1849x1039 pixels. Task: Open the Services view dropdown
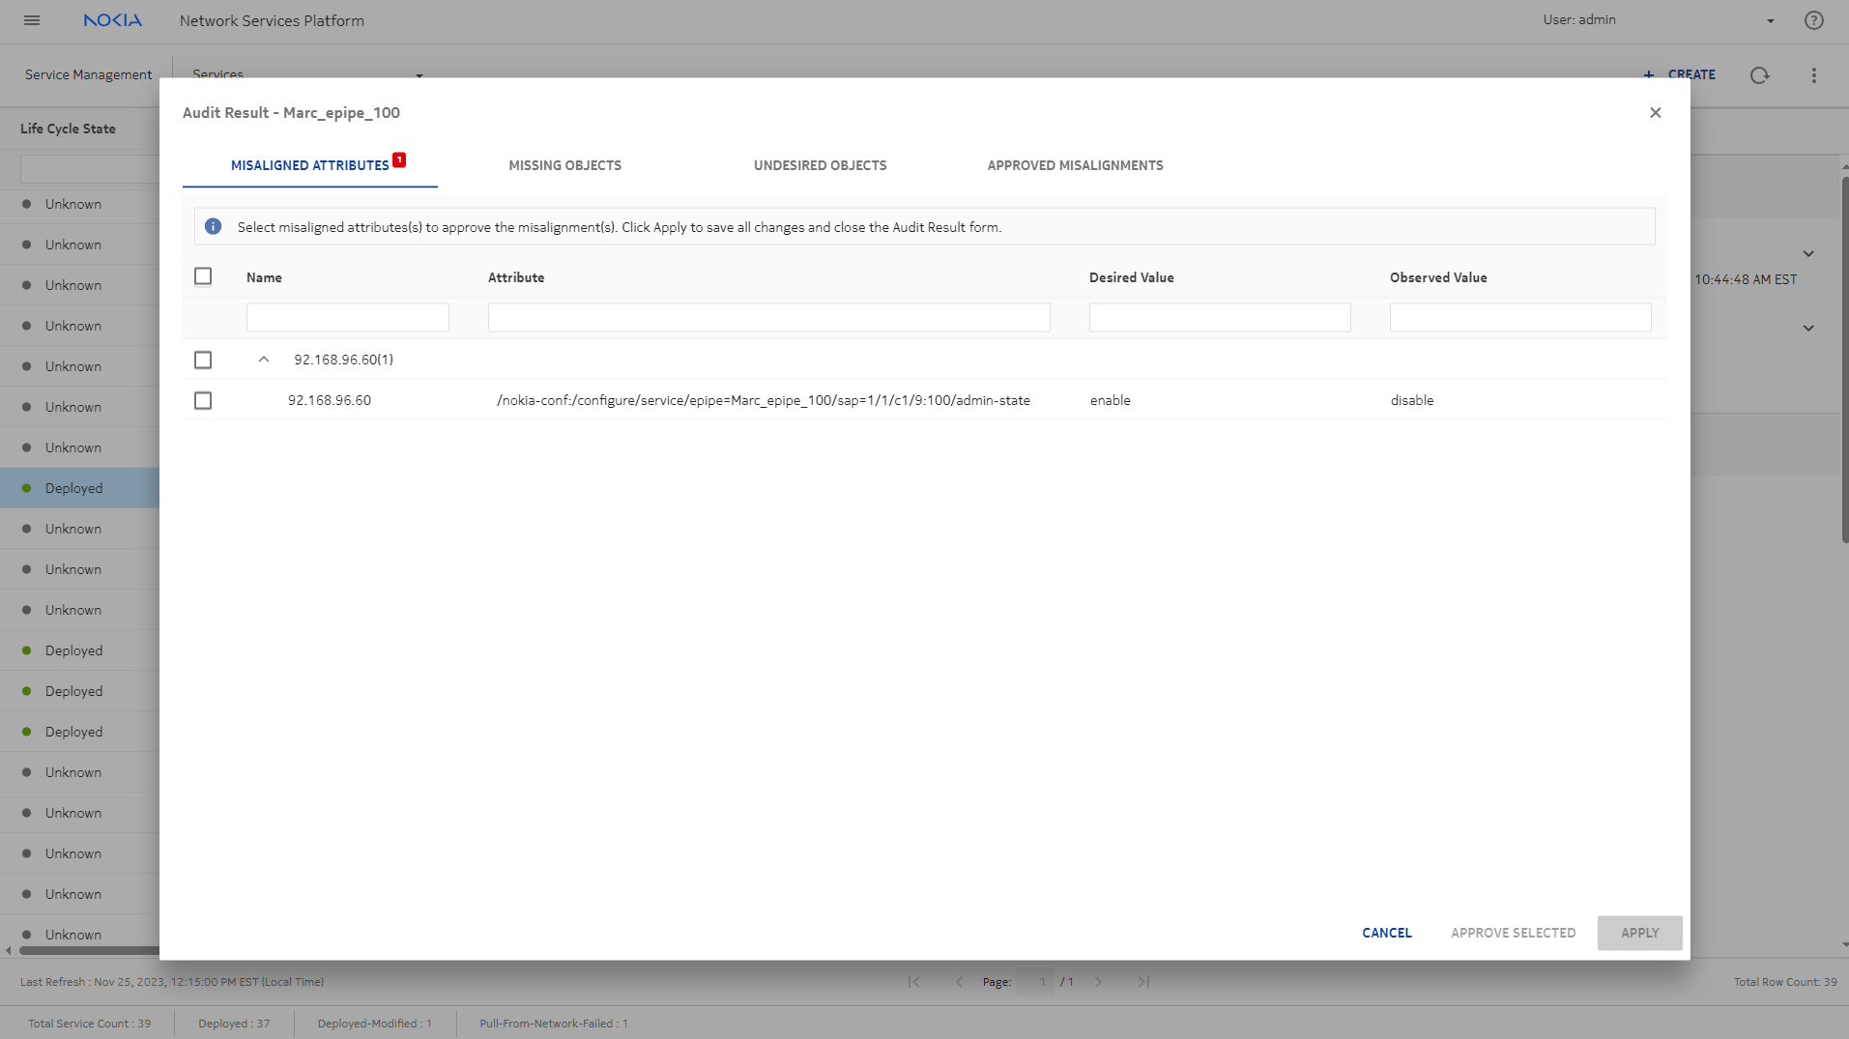(x=419, y=75)
